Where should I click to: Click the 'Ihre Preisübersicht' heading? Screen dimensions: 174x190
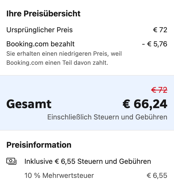43,14
